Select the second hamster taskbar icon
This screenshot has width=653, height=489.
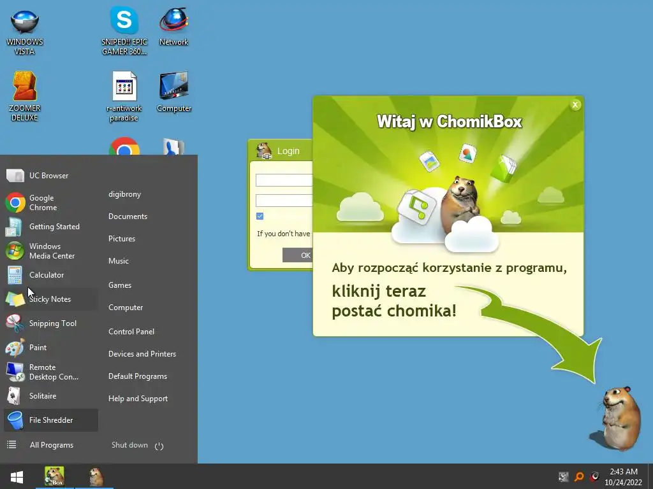coord(96,476)
